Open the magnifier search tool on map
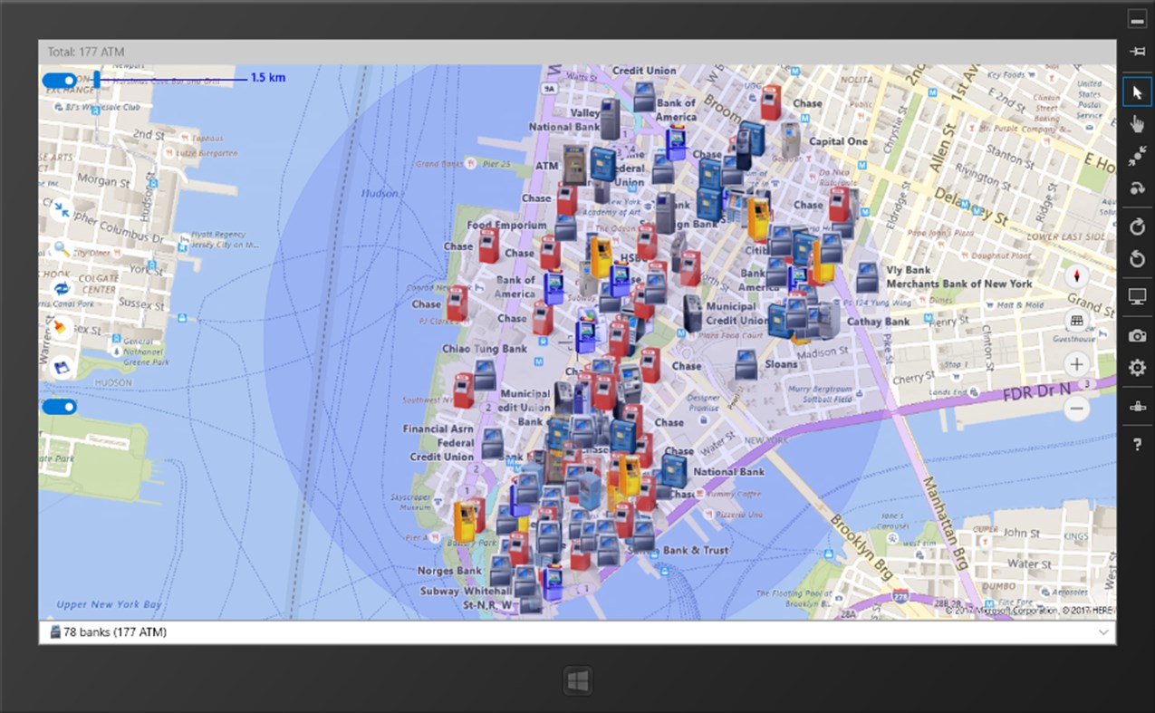 [62, 248]
